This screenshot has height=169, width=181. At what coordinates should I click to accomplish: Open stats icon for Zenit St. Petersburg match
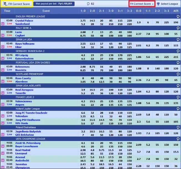pos(3,146)
